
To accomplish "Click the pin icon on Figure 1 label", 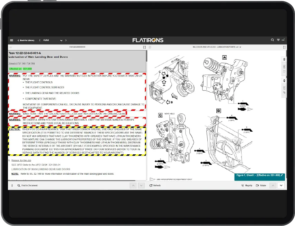I will click(282, 175).
